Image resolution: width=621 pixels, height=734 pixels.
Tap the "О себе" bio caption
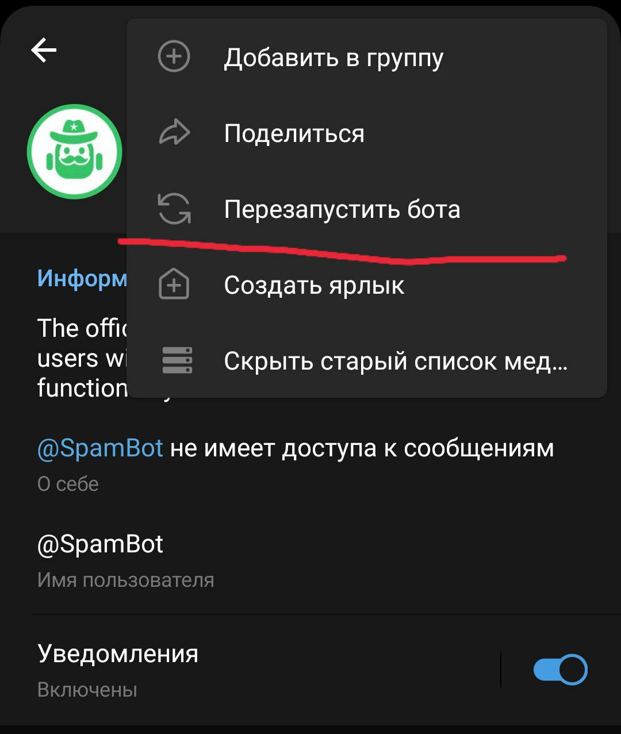point(68,484)
